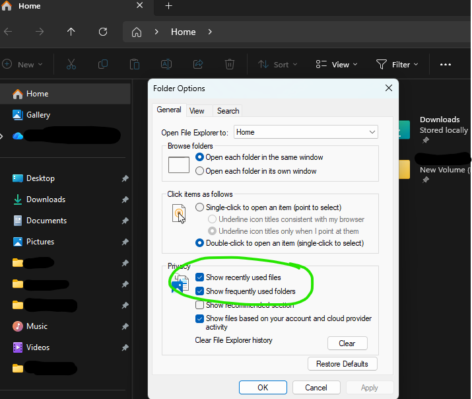This screenshot has height=399, width=472.
Task: Open the New dropdown menu
Action: (x=22, y=65)
